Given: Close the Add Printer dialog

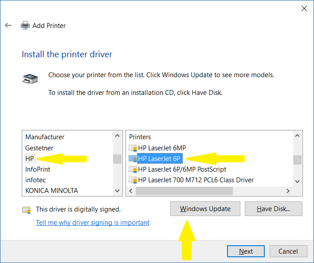Looking at the screenshot, I should (x=304, y=8).
